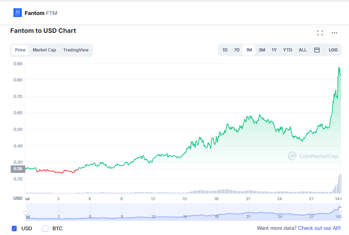Click the Fantom FTM title text

click(x=41, y=13)
